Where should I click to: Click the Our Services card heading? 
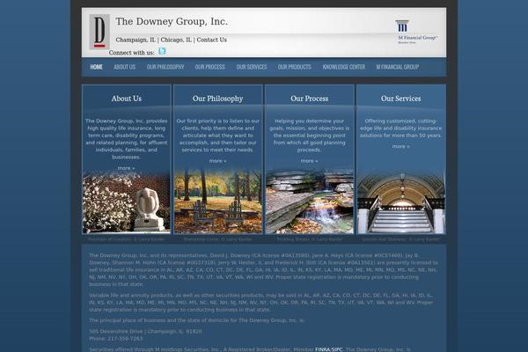click(400, 99)
